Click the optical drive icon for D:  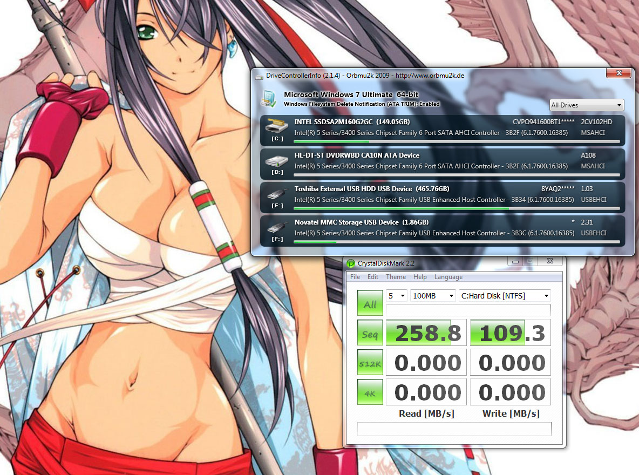(277, 161)
